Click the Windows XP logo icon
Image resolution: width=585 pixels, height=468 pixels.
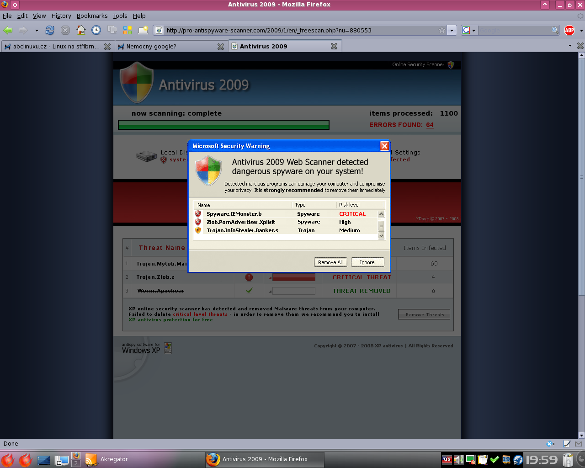(168, 348)
